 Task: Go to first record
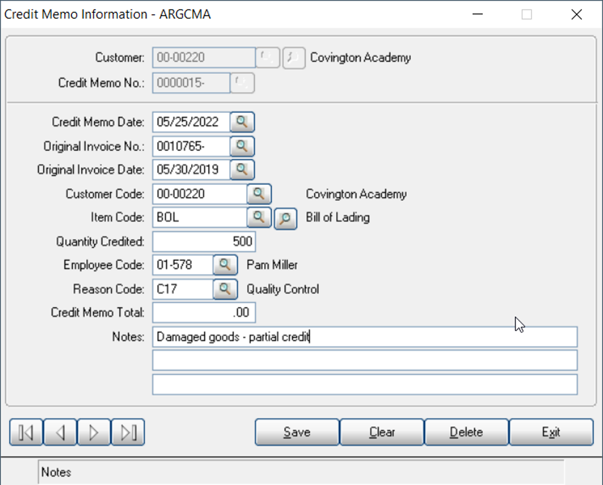[x=26, y=432]
